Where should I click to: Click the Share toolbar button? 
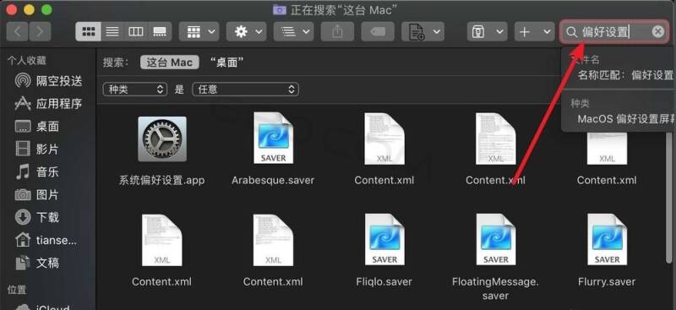(337, 31)
